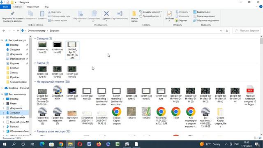Screen dimensions: 263x148
Task: Click the Paste ribbon button
Action: click(42, 16)
